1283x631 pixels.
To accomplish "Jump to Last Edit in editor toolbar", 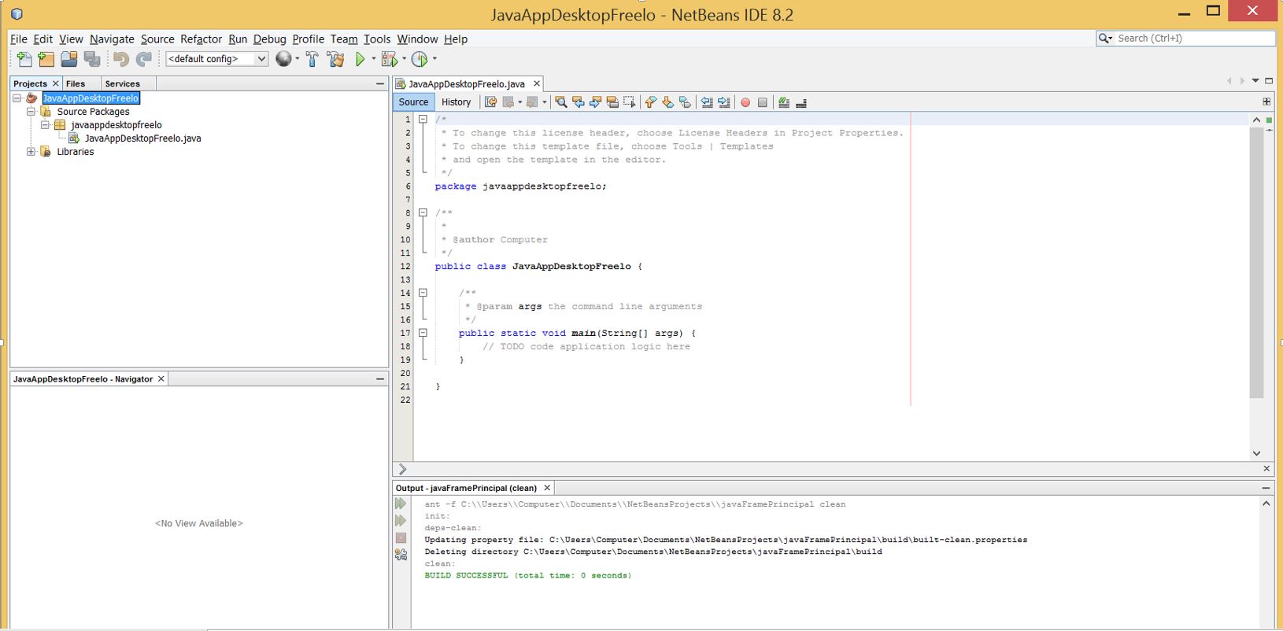I will pyautogui.click(x=490, y=102).
